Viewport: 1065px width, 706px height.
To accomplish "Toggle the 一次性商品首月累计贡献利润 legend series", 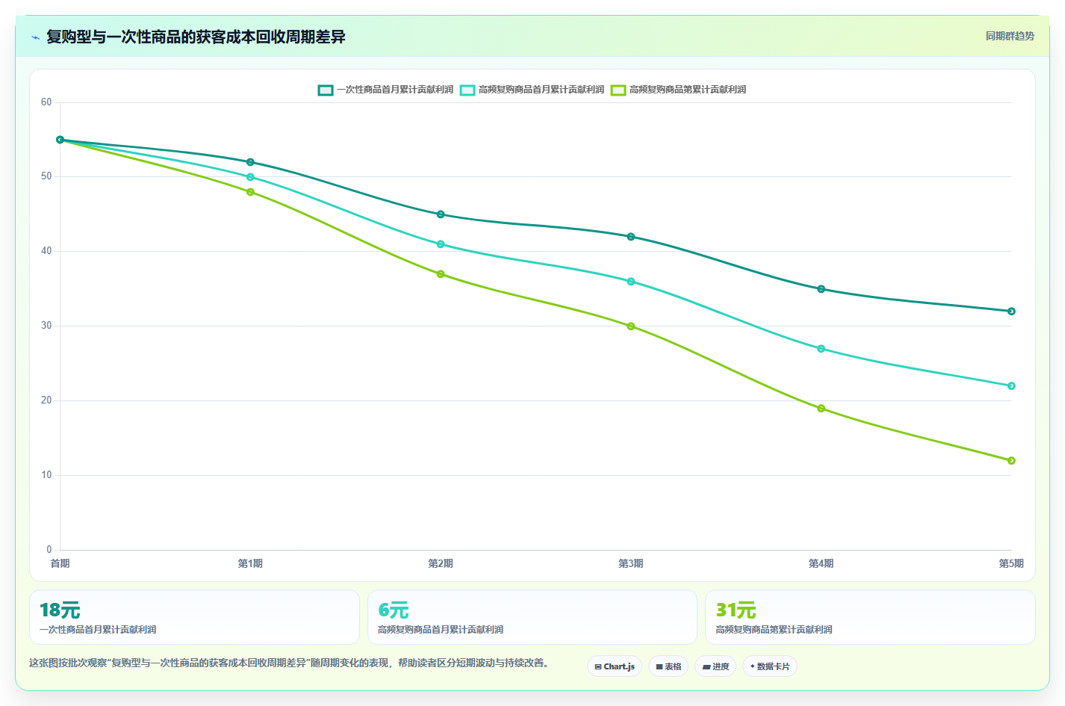I will click(x=385, y=90).
